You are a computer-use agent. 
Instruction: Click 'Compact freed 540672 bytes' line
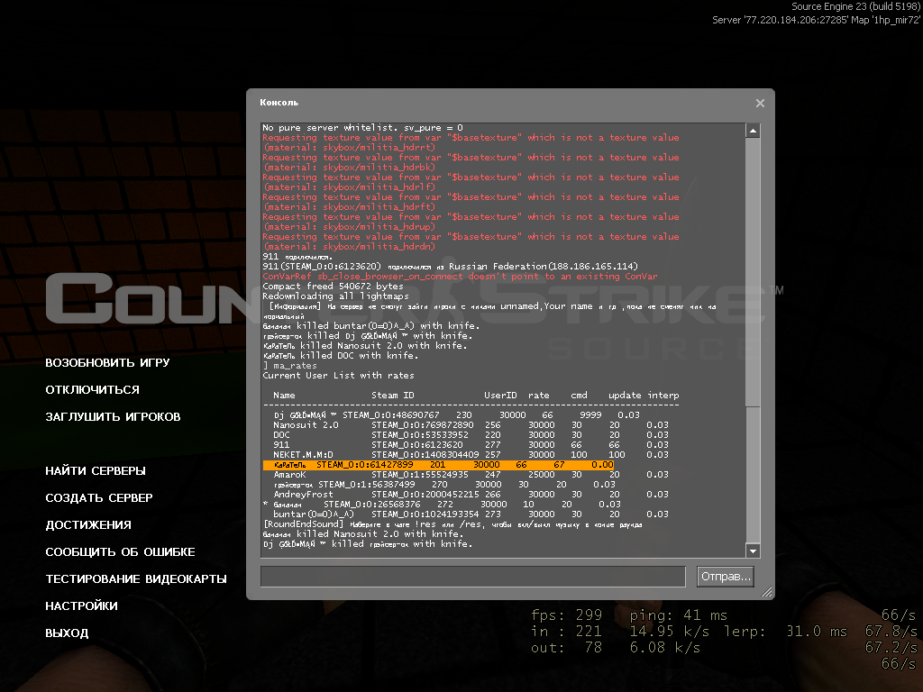click(334, 287)
